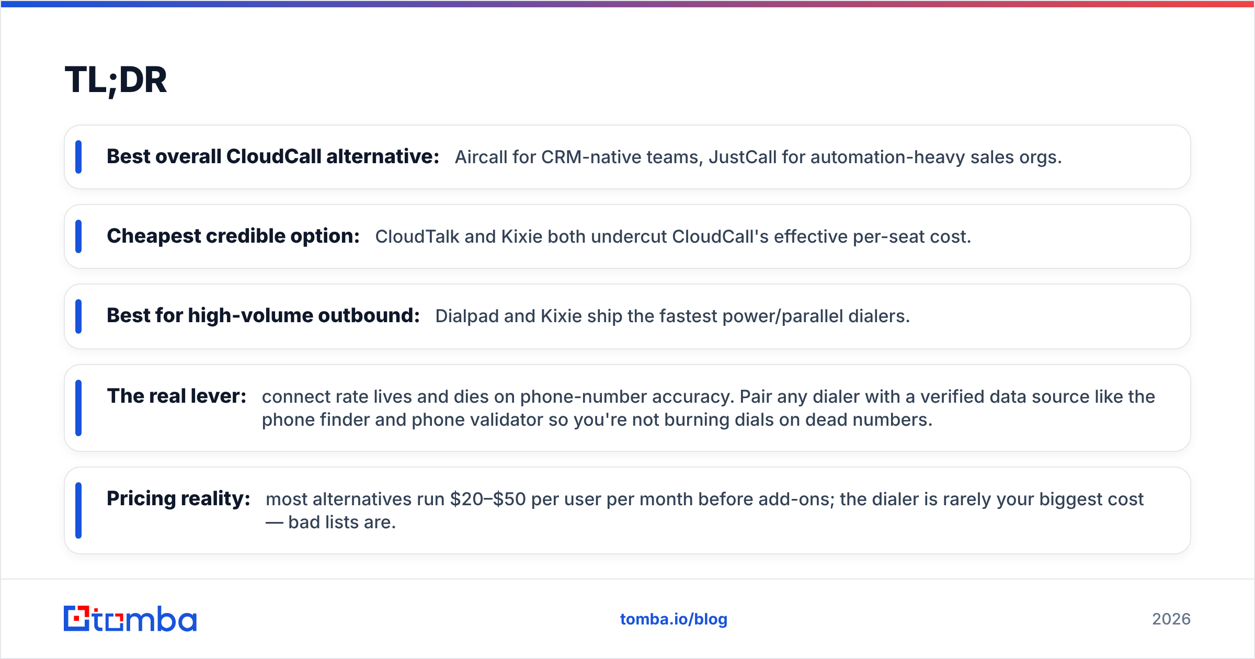This screenshot has width=1255, height=659.
Task: Click the Cheapest credible option card
Action: coord(627,236)
